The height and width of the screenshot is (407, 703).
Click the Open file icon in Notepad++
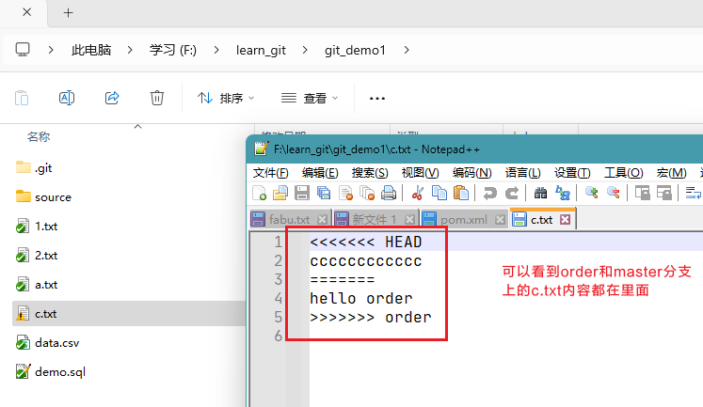click(x=280, y=193)
